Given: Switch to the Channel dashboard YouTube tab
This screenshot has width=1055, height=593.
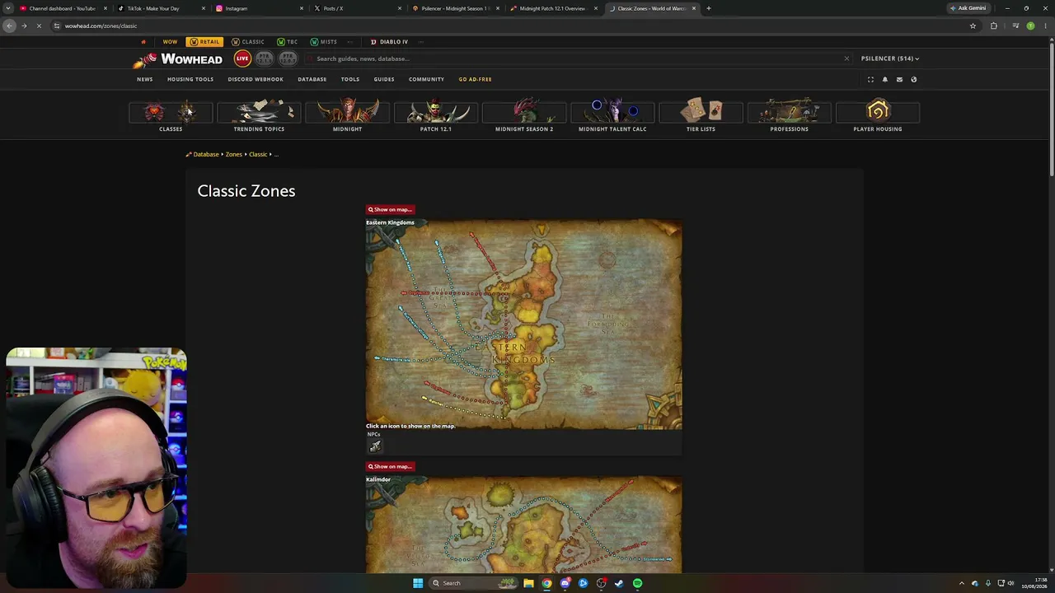Looking at the screenshot, I should (x=62, y=8).
